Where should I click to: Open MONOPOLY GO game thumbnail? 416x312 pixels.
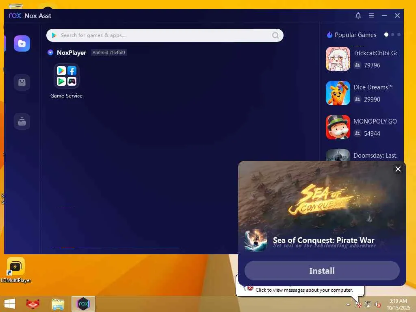pos(338,127)
